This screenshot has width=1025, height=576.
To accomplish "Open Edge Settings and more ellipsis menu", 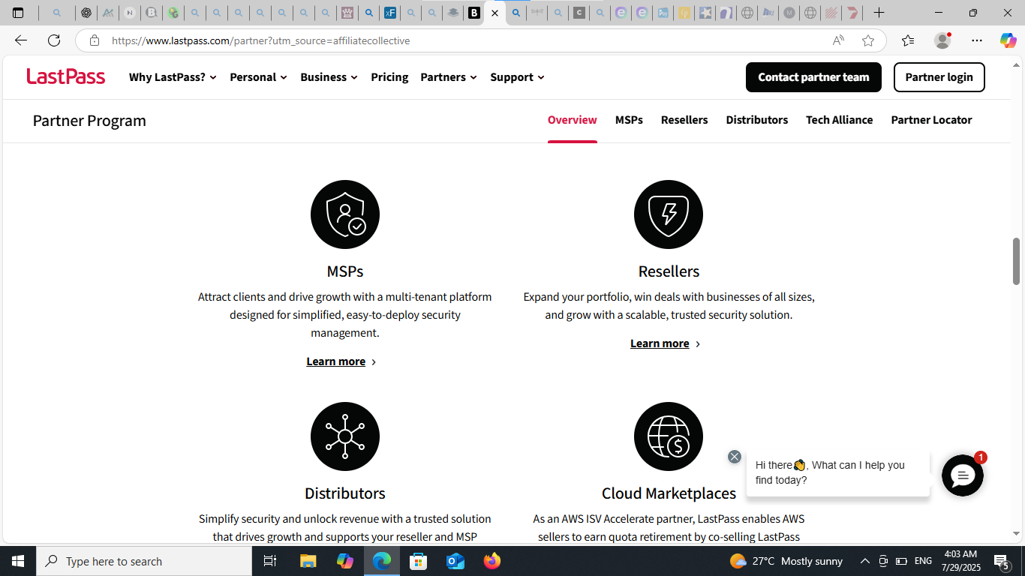I will [x=976, y=40].
